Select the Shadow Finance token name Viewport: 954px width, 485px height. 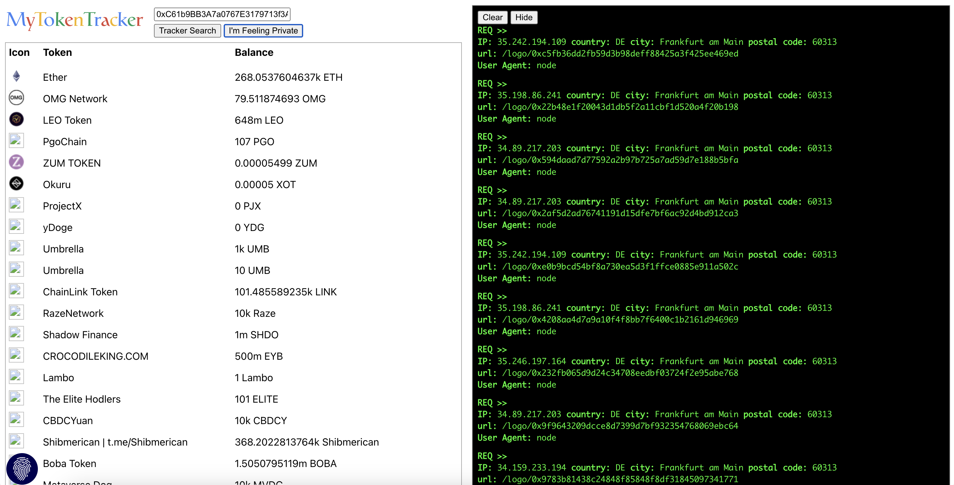coord(80,335)
